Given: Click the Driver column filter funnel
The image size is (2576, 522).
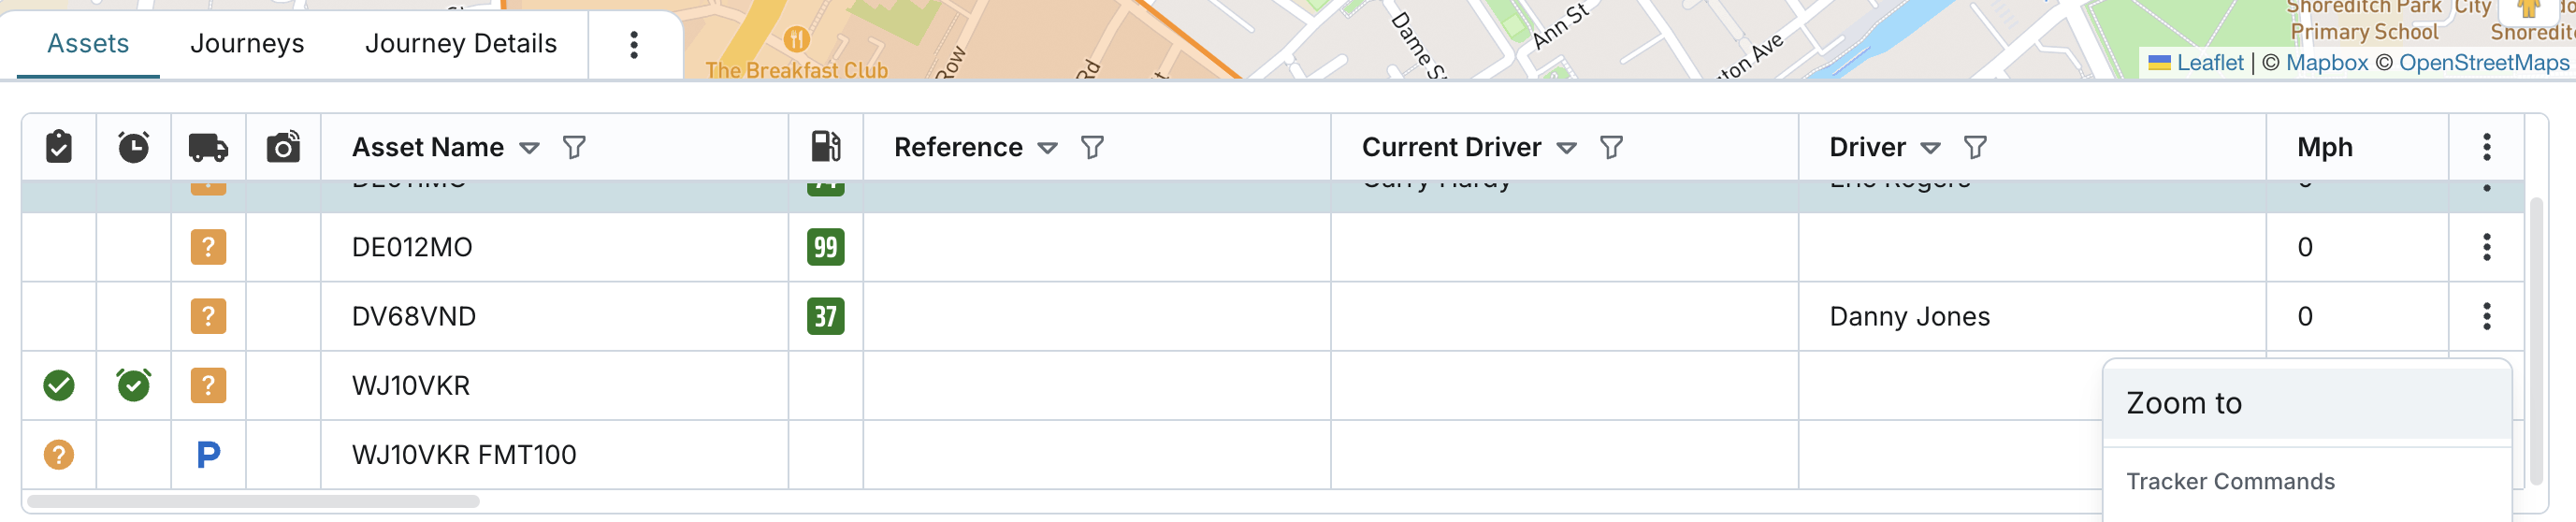Looking at the screenshot, I should [x=1975, y=148].
